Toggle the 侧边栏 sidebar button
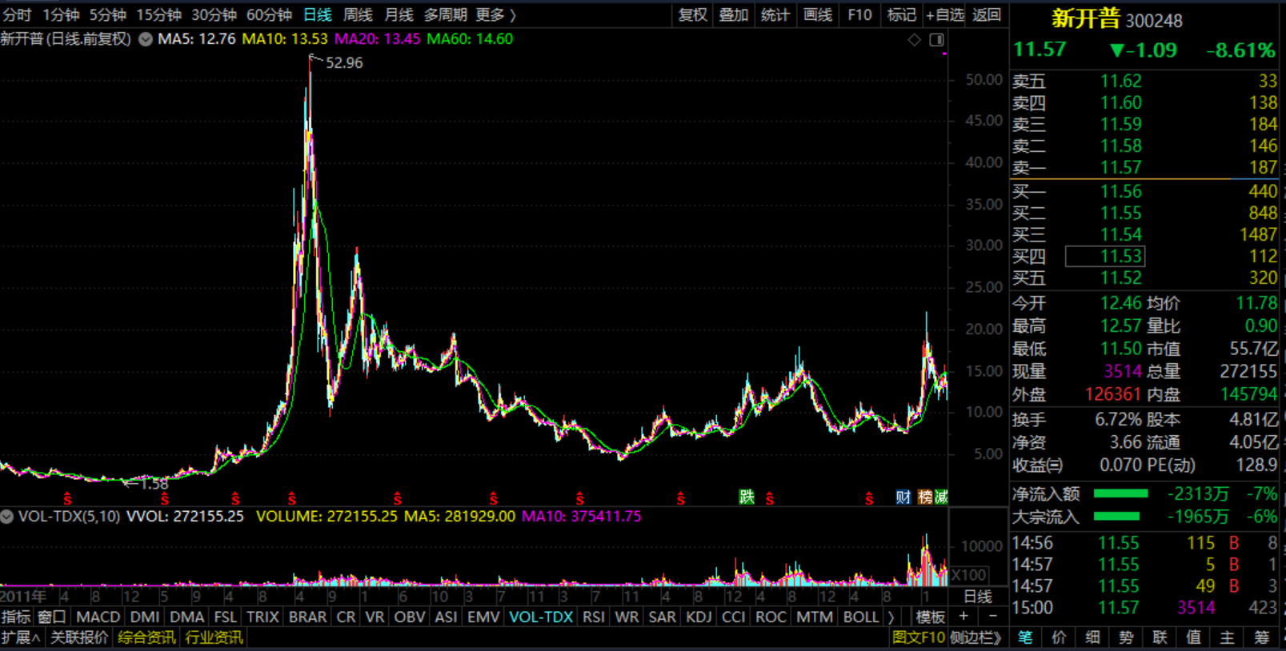The height and width of the screenshot is (651, 1286). click(x=976, y=637)
